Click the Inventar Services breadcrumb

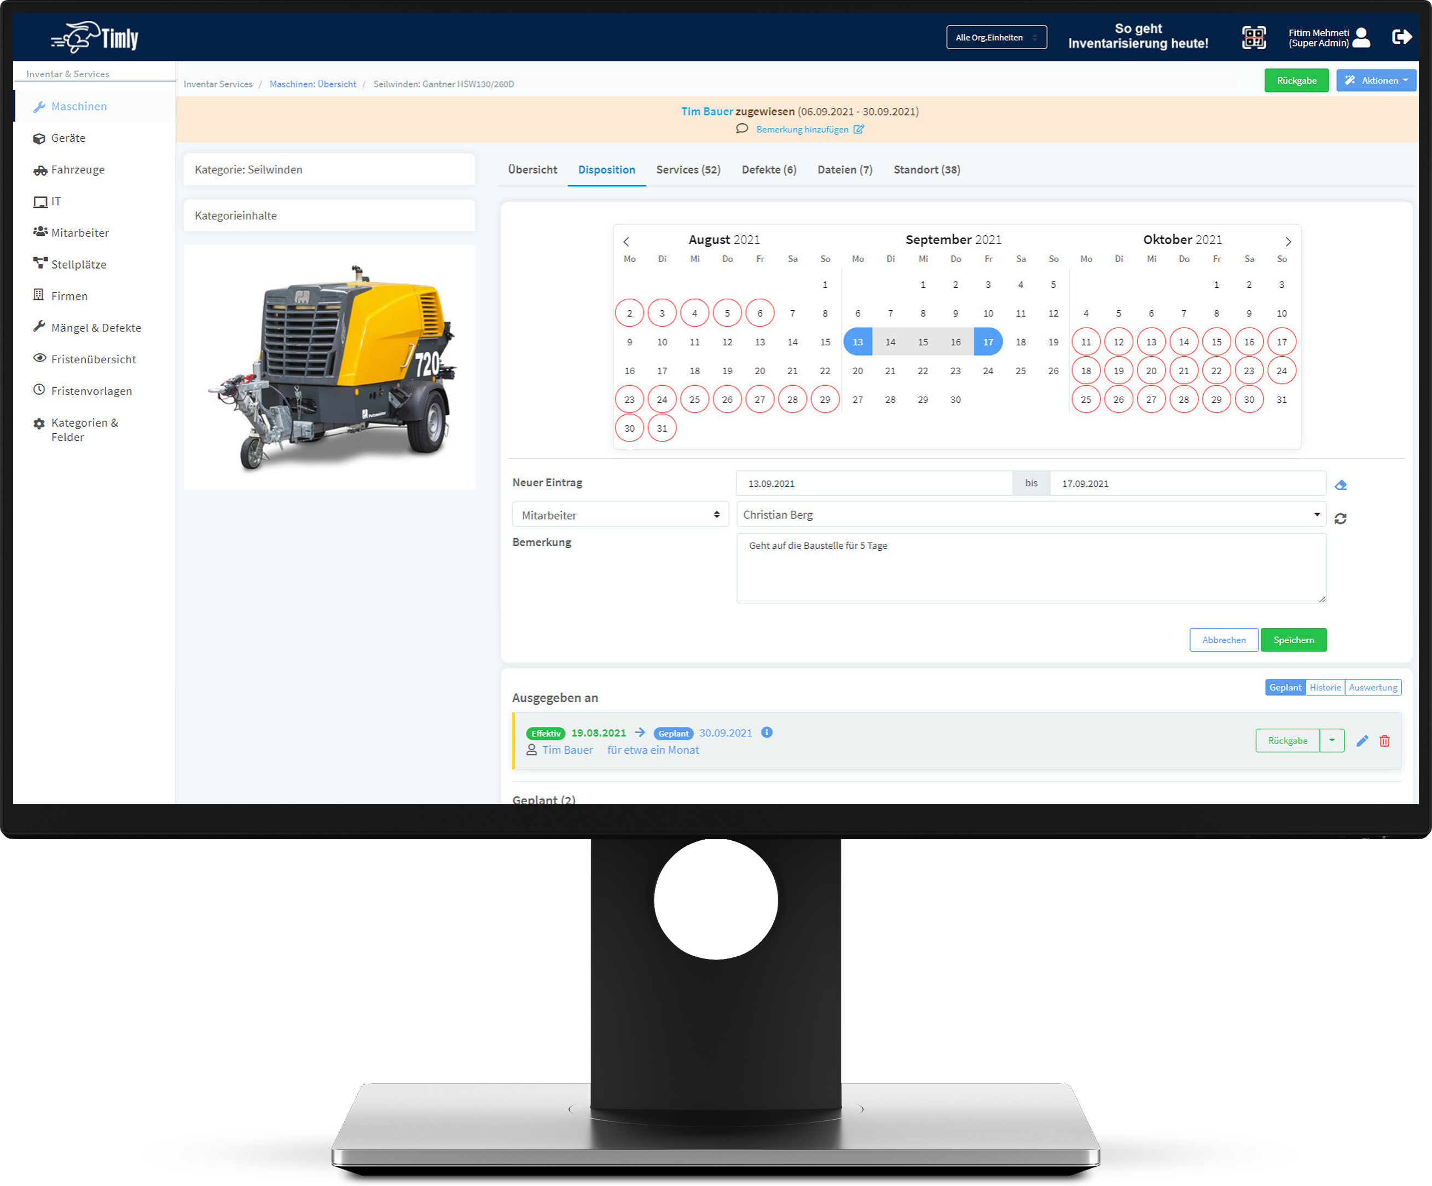[x=218, y=84]
